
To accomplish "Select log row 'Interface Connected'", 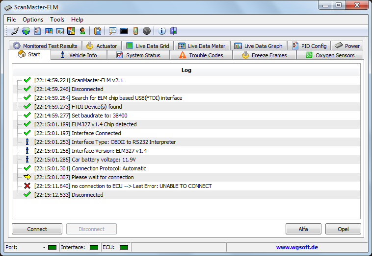I will pos(186,133).
